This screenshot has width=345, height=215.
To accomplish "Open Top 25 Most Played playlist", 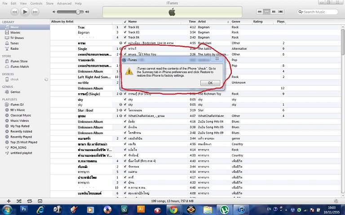I will click(25, 142).
